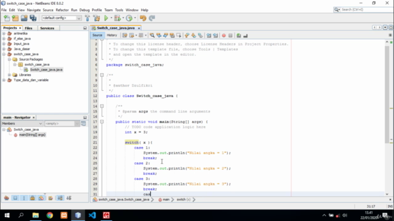Select main(String[] args) in Navigator

point(32,135)
